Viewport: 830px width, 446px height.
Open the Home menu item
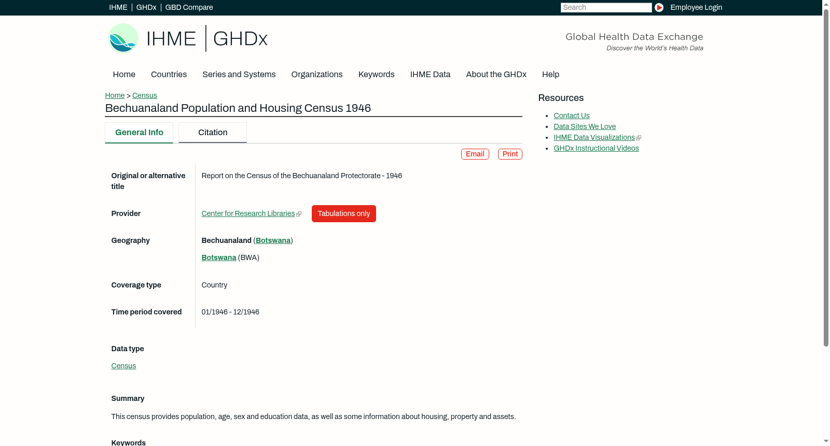pos(124,75)
